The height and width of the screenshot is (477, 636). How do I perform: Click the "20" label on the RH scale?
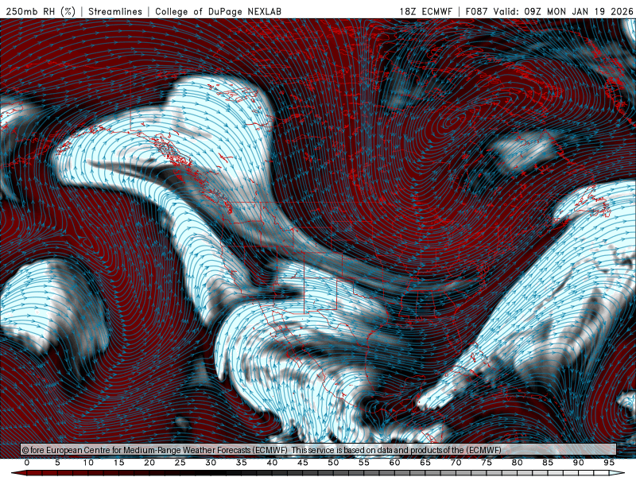pyautogui.click(x=149, y=463)
